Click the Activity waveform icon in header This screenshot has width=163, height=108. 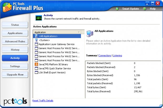[x=39, y=18]
